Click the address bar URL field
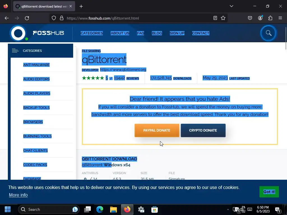The height and width of the screenshot is (215, 287). pyautogui.click(x=139, y=18)
